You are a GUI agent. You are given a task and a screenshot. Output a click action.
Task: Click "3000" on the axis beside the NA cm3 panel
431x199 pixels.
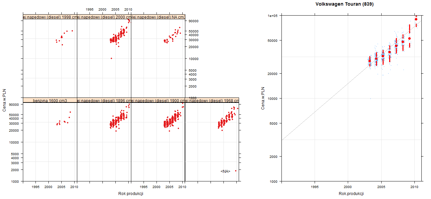(x=192, y=79)
